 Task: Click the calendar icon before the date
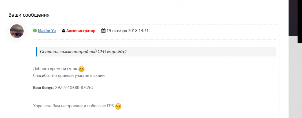point(103,31)
